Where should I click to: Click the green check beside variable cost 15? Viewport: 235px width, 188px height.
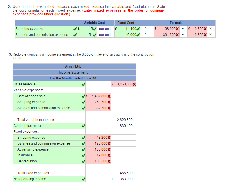pyautogui.click(x=95, y=29)
